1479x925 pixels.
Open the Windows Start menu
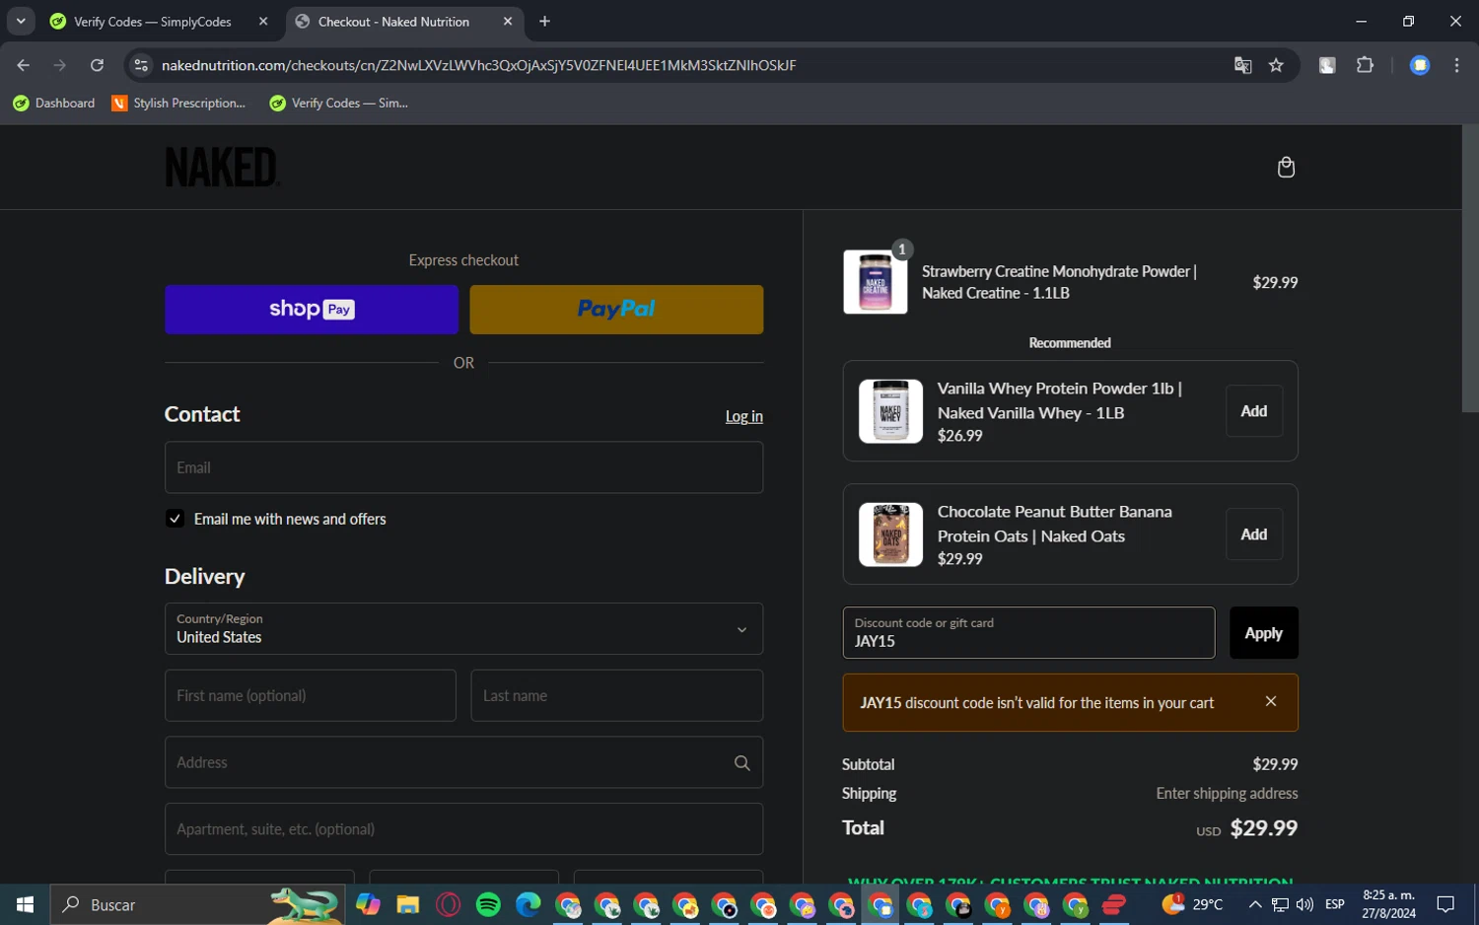(x=25, y=904)
